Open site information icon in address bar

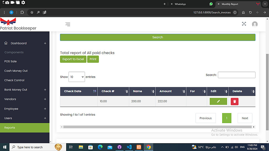[x=235, y=12]
